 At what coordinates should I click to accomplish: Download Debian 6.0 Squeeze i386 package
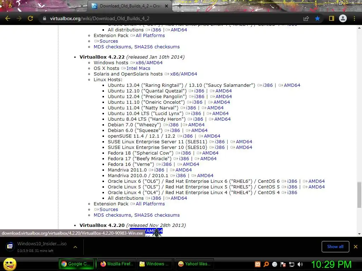(175, 131)
